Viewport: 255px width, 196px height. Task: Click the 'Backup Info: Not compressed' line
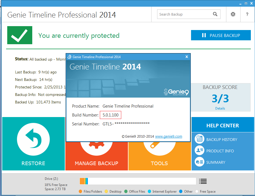pyautogui.click(x=40, y=95)
